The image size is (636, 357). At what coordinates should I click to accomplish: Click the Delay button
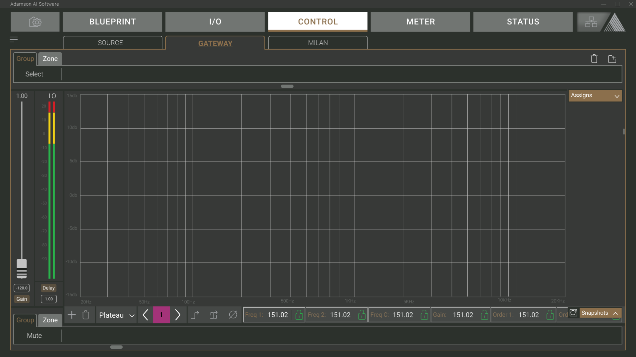pos(48,288)
